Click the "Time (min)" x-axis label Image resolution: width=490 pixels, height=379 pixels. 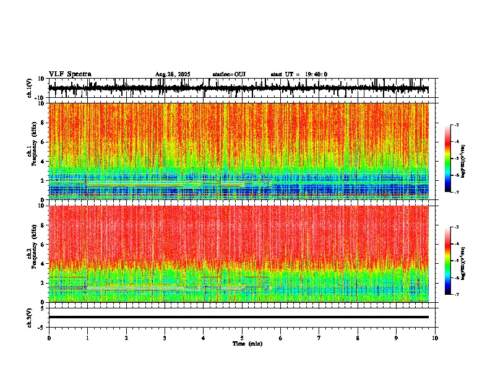(x=247, y=344)
